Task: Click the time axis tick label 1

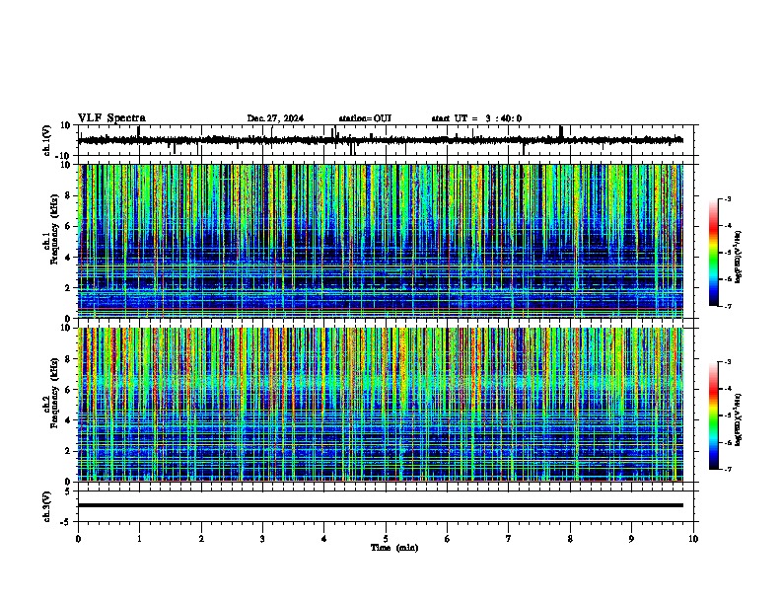Action: 139,539
